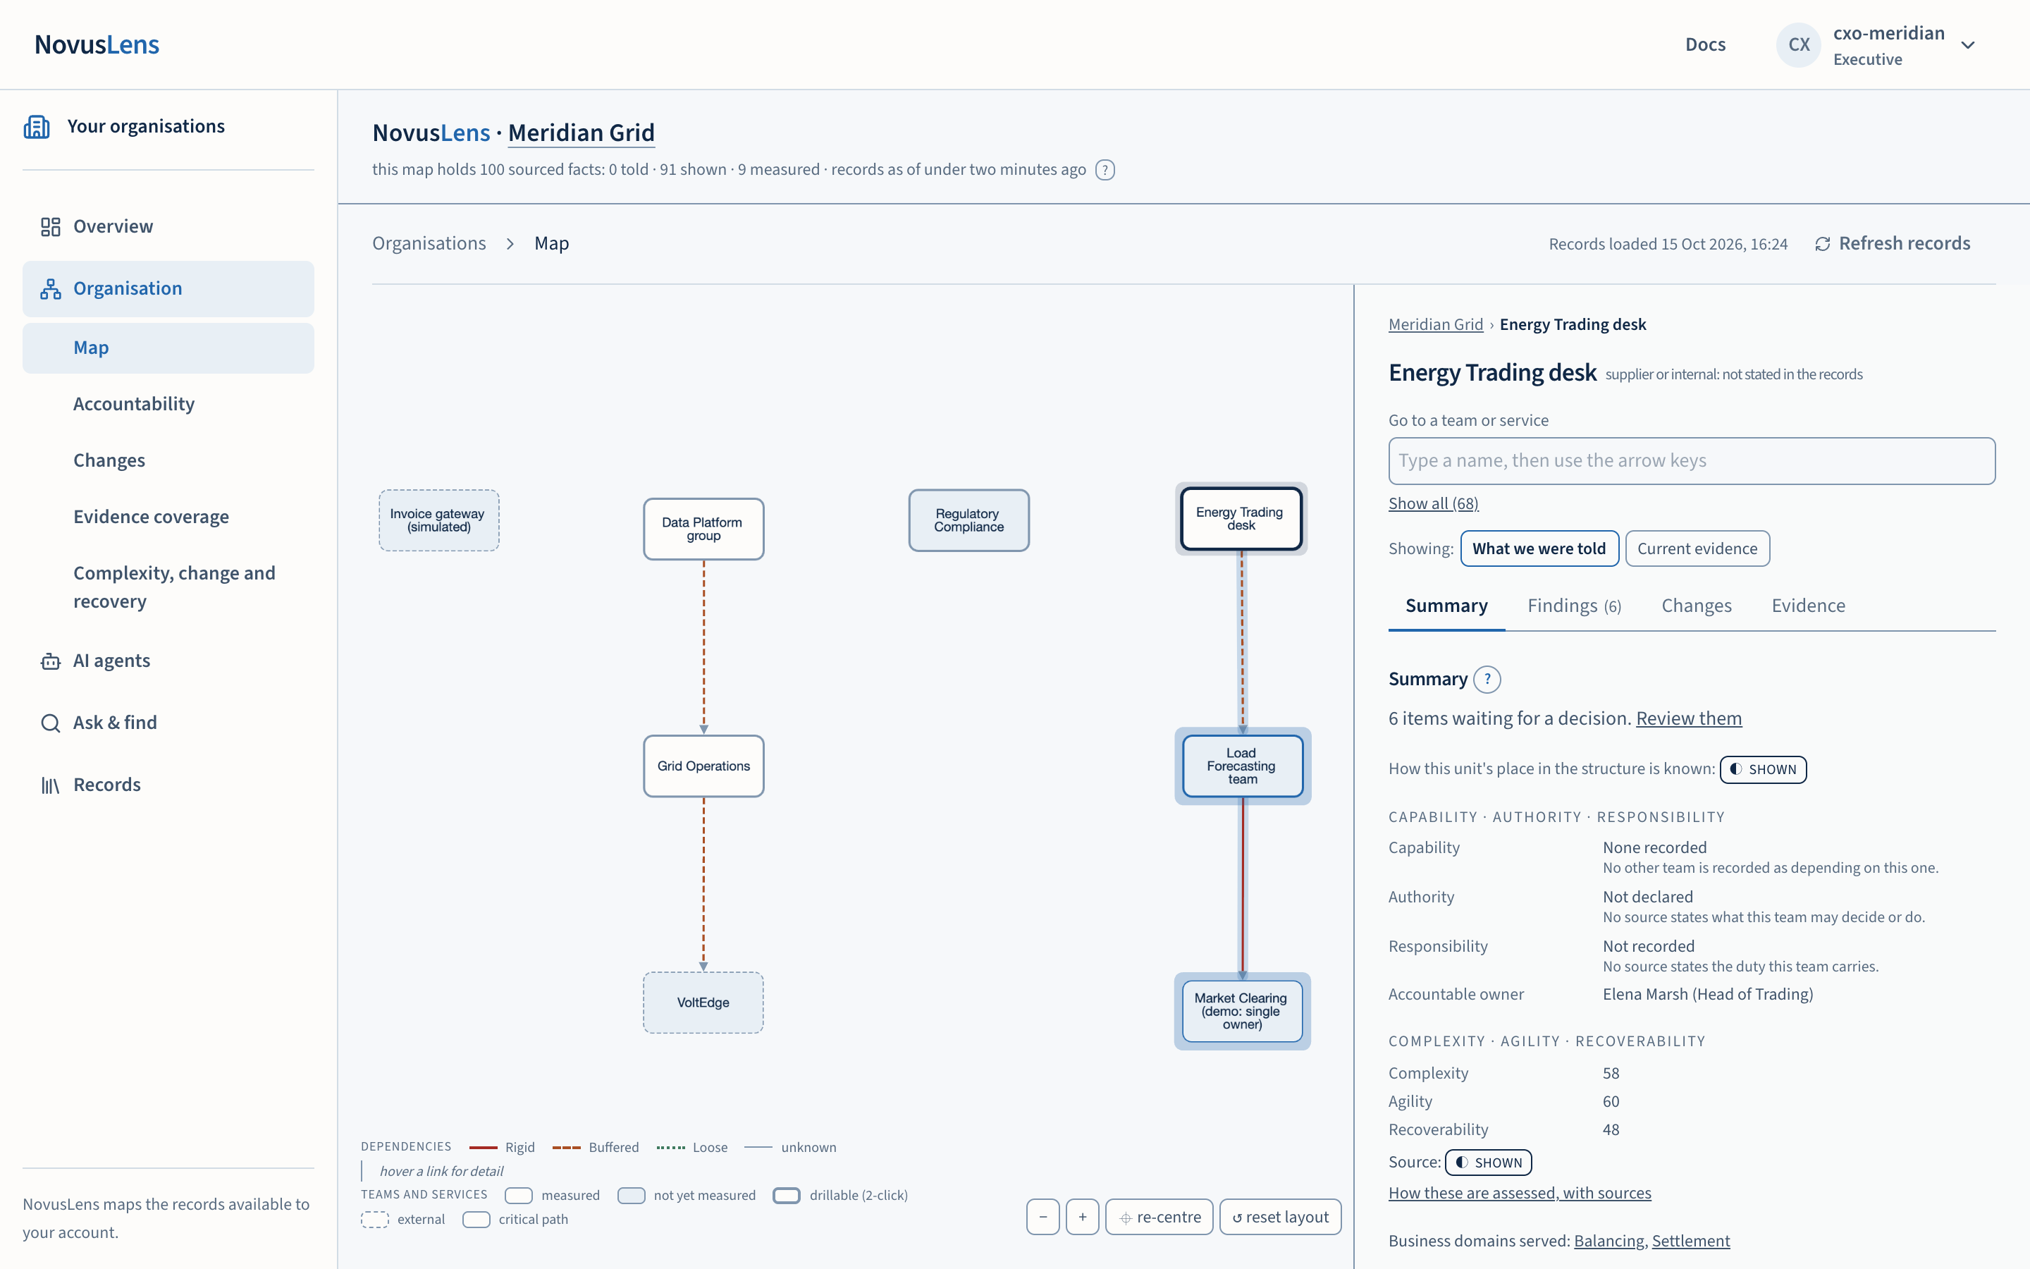Click the Show all (68) link
Viewport: 2030px width, 1269px height.
(1433, 503)
